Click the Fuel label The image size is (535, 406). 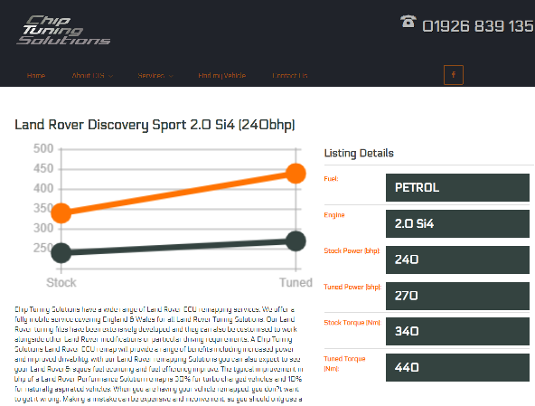click(331, 178)
